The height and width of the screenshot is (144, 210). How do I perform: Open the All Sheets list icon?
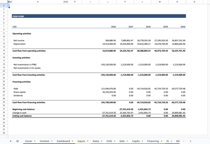17,141
